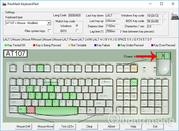Screen dimensions: 179x131
Task: Click the Backspace key on keyboard image
Action: [x=106, y=82]
